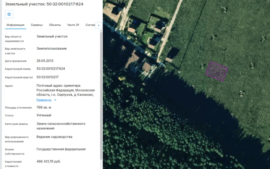Image resolution: width=270 pixels, height=169 pixels.
Task: Click the value Государственная федеральная
Action: click(x=61, y=149)
